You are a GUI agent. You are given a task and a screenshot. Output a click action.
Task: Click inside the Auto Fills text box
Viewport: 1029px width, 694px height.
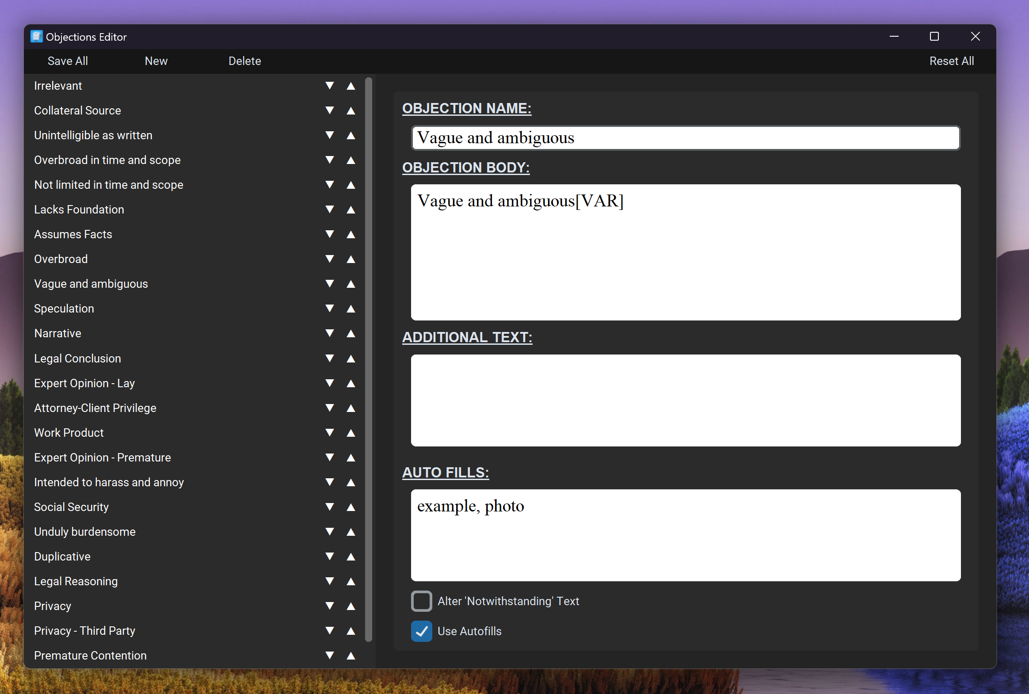click(685, 535)
